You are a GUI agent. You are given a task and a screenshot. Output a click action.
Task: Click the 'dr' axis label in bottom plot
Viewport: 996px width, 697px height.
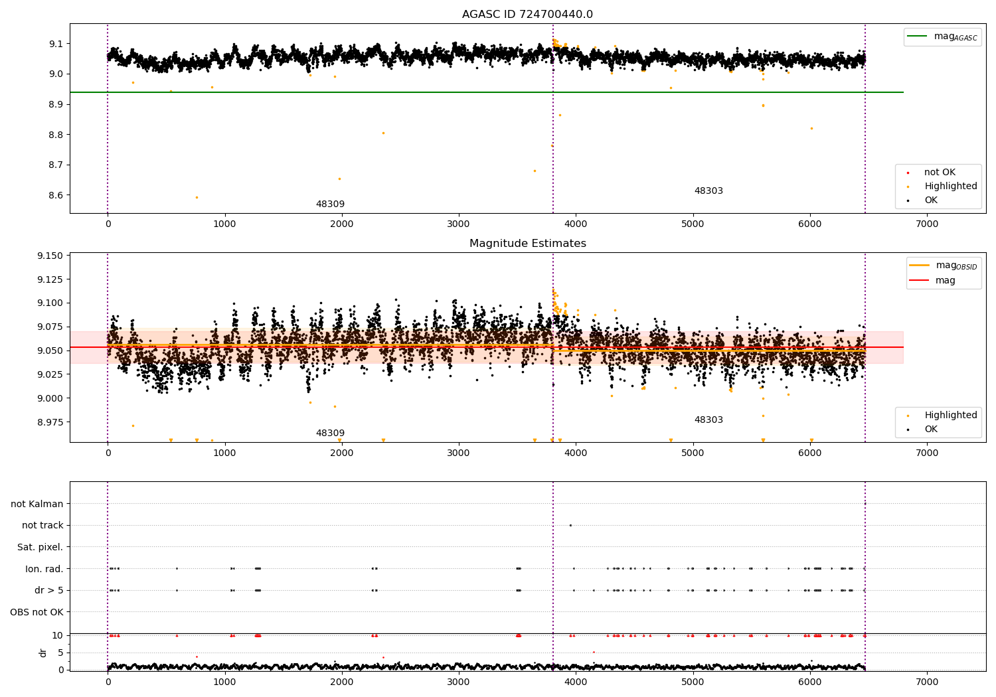click(x=43, y=653)
